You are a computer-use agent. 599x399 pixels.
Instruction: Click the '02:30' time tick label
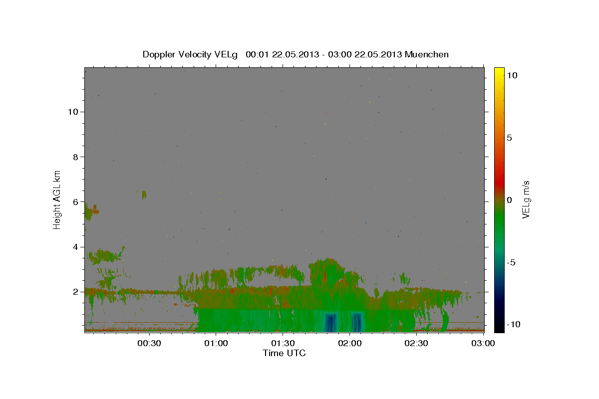pos(416,343)
